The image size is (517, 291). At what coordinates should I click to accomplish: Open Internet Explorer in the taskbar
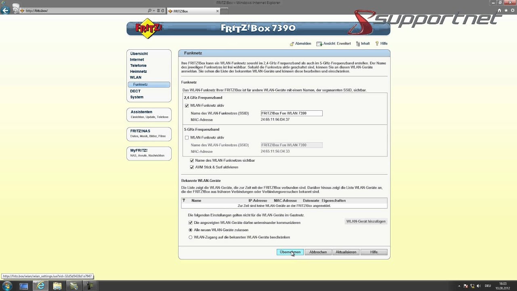41,286
